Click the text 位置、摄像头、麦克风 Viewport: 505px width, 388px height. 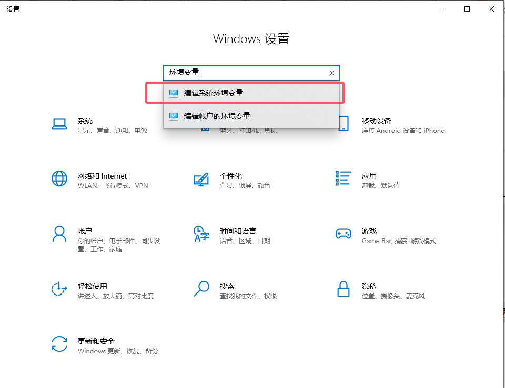coord(393,296)
